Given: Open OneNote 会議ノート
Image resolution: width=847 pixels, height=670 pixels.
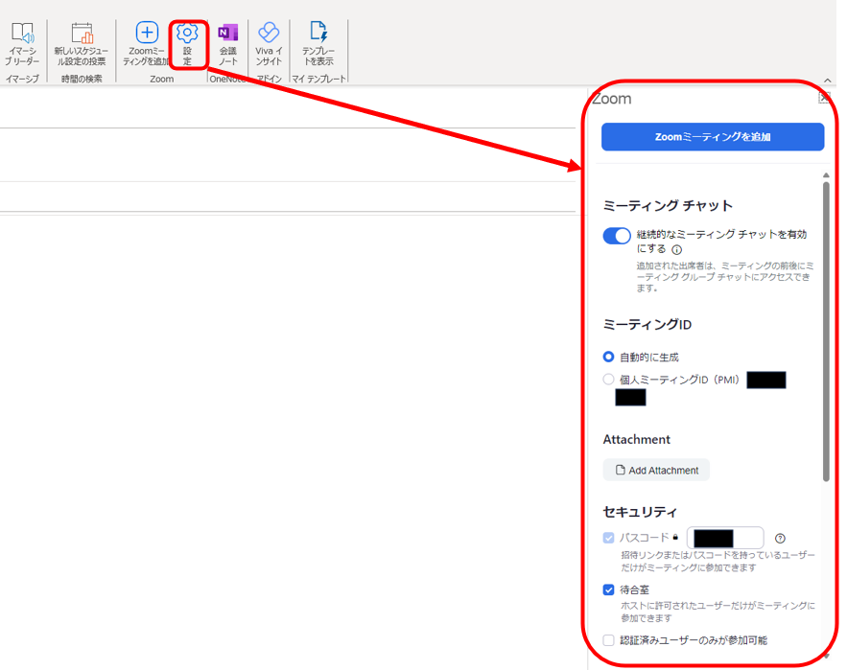Looking at the screenshot, I should [227, 44].
